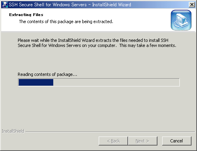Click the blue computer icon in the header
Viewport: 197px width, 151px height.
click(x=181, y=20)
